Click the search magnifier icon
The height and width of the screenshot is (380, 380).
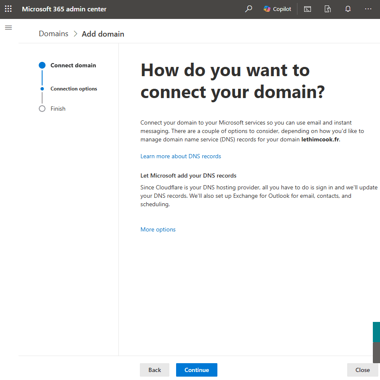[249, 9]
